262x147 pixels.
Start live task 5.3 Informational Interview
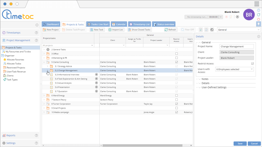(x=97, y=74)
